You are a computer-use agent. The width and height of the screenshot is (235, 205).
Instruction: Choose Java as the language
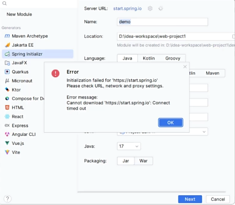pos(127,58)
